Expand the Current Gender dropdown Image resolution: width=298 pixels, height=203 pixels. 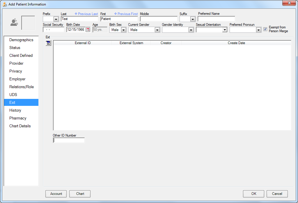click(157, 30)
